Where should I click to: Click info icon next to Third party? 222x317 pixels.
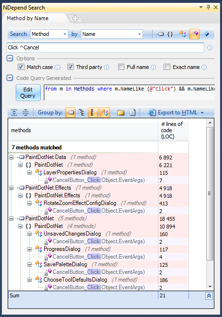tap(107, 68)
